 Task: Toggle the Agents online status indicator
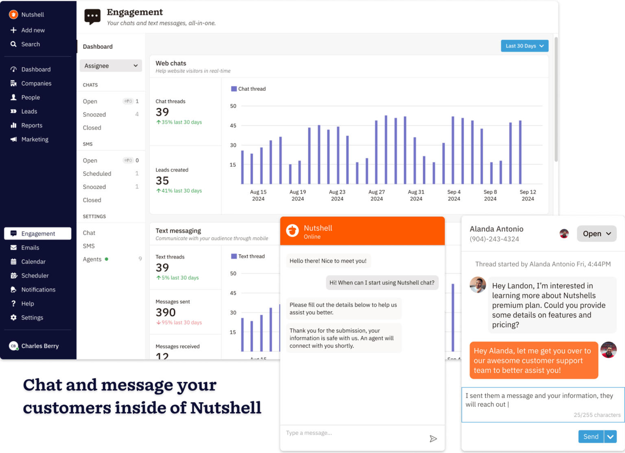106,259
